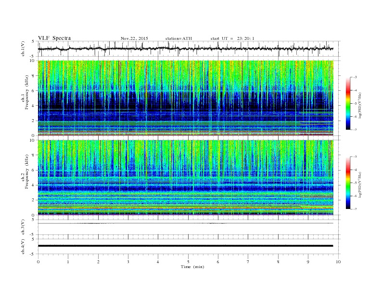Click the ch.3(V) axis label
Viewport: 381px width, 294px height.
point(23,227)
